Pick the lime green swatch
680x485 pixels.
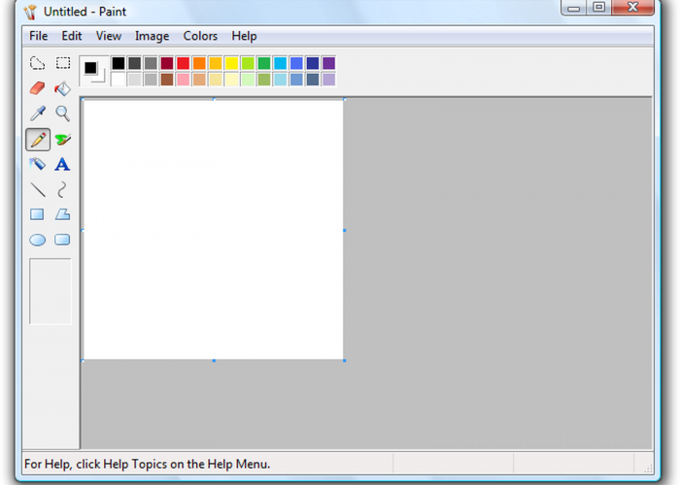coord(248,63)
